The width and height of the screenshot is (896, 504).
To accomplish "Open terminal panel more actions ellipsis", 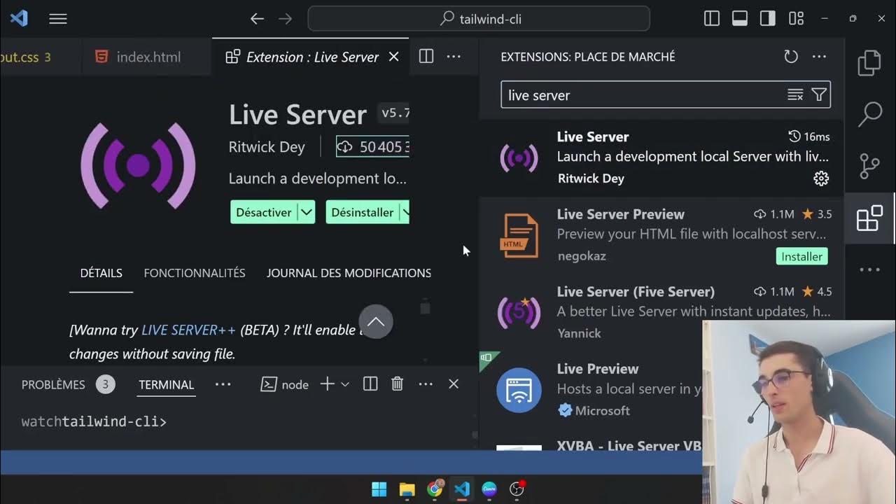I will pyautogui.click(x=426, y=384).
